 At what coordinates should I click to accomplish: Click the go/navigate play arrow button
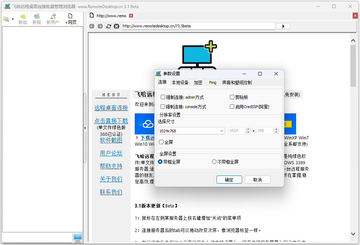coord(283,26)
